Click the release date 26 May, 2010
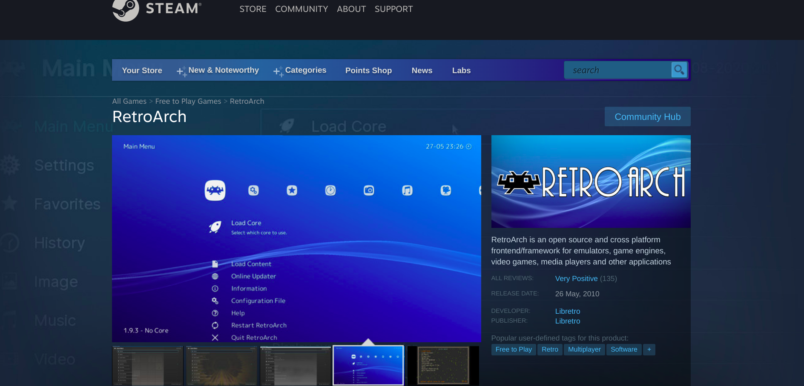Image resolution: width=804 pixels, height=386 pixels. [x=577, y=294]
